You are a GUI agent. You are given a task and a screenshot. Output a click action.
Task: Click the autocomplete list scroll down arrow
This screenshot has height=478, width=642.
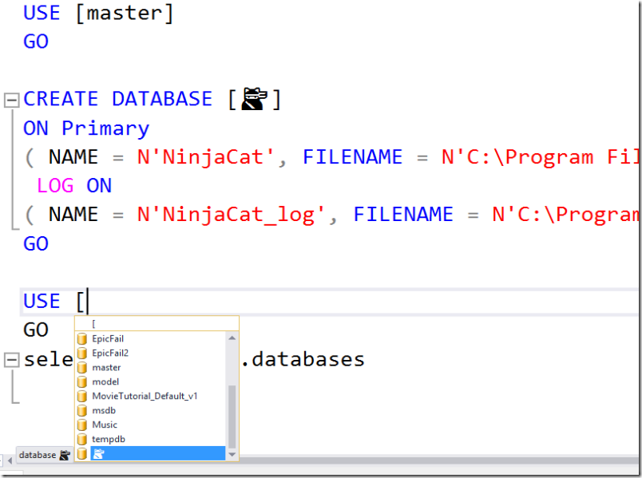[232, 455]
